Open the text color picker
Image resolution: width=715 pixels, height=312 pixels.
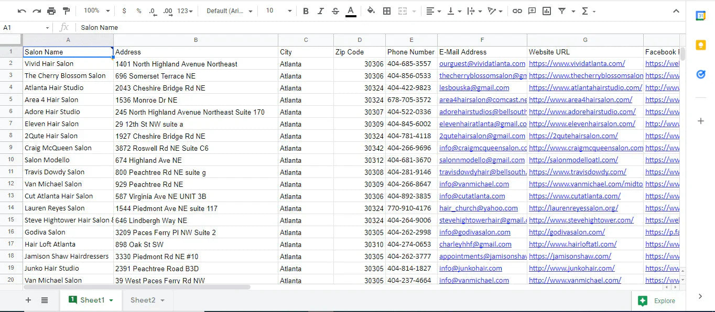click(351, 11)
